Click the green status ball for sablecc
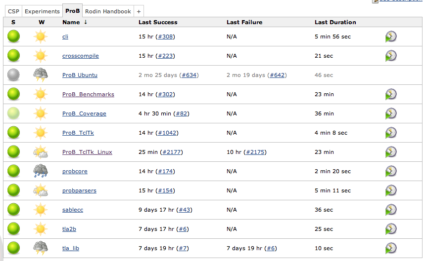425x261 pixels. pos(14,210)
